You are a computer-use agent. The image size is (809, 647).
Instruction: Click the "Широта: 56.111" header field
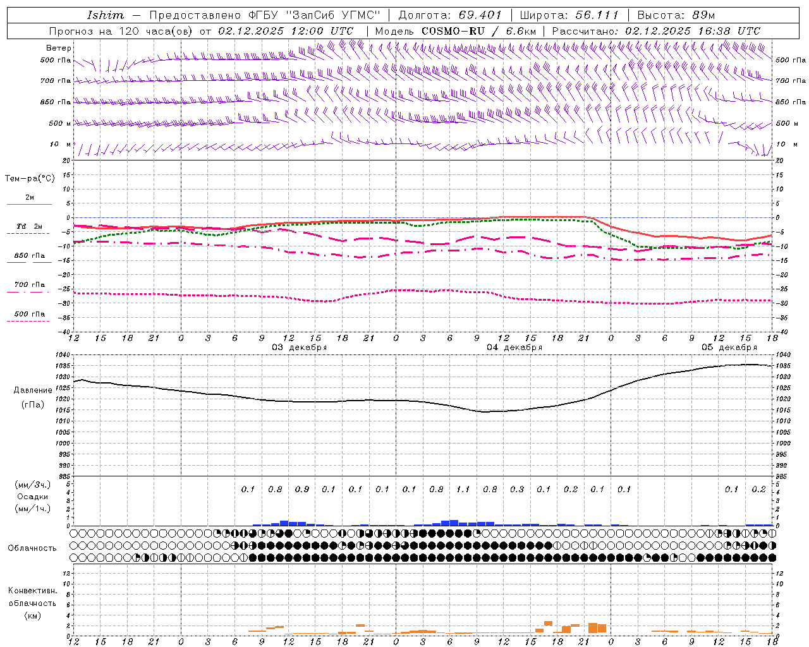(568, 15)
